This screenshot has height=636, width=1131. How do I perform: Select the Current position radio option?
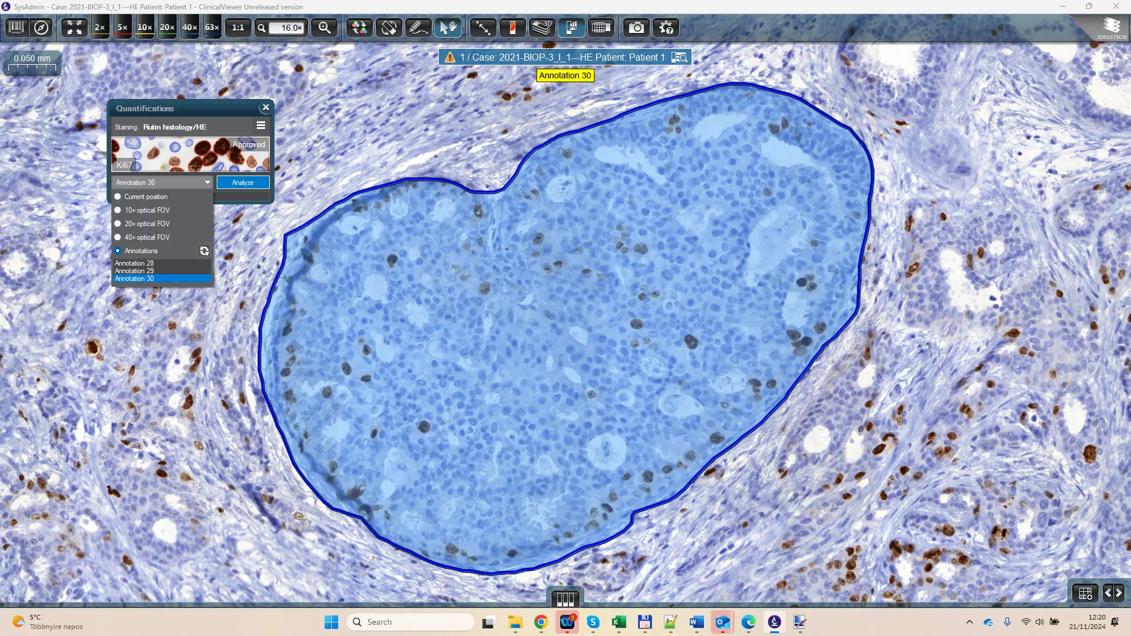(141, 197)
